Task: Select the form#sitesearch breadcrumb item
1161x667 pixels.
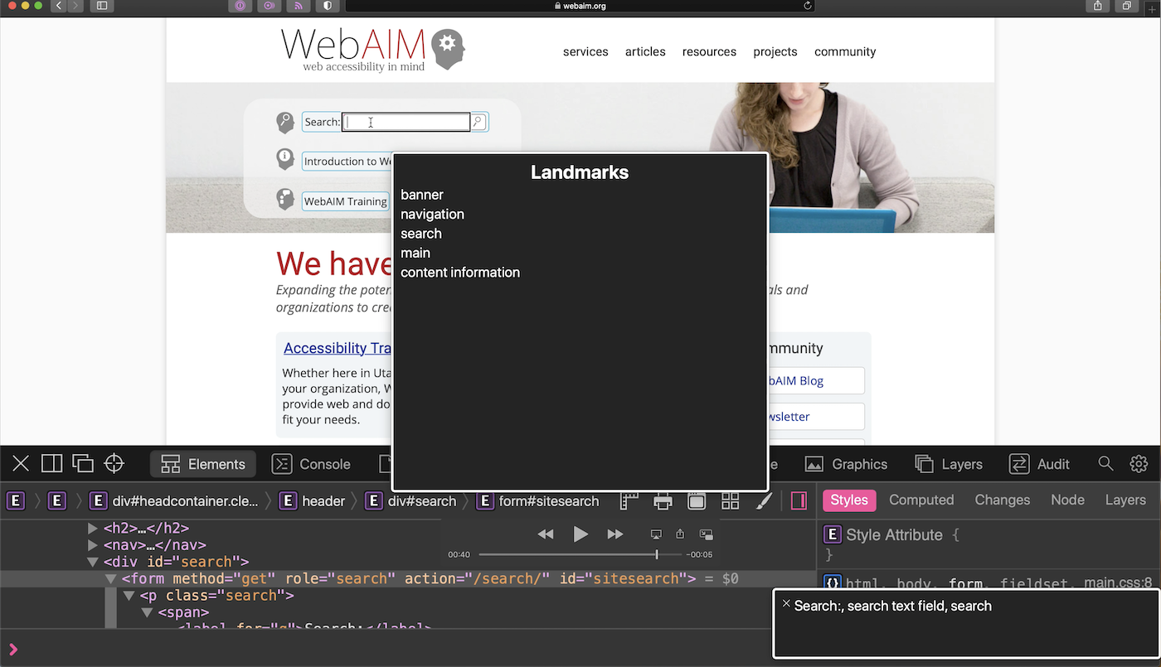Action: [537, 500]
